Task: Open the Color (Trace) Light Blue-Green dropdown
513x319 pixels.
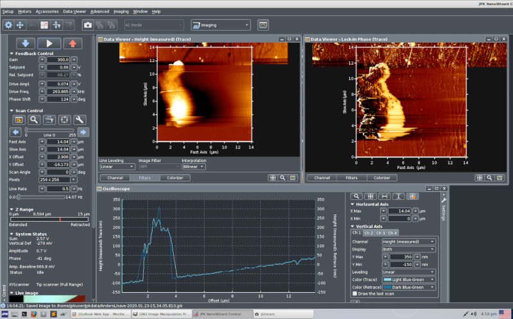Action: point(408,280)
